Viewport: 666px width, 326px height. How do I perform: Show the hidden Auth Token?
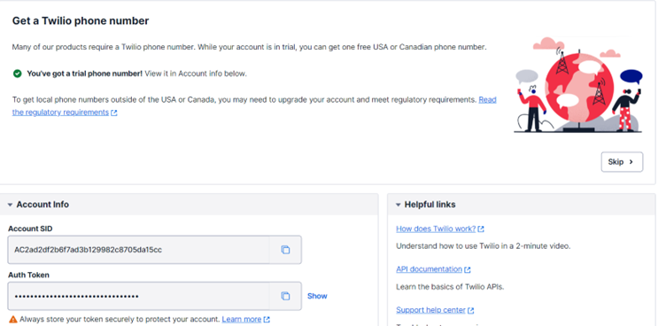pyautogui.click(x=317, y=296)
